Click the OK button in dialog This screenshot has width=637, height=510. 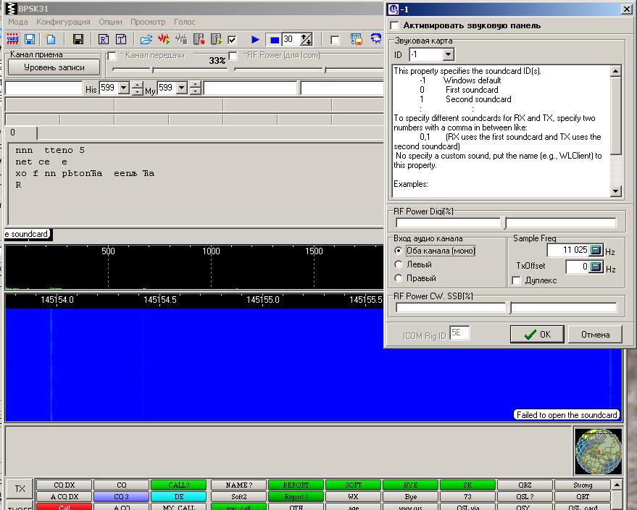[536, 334]
